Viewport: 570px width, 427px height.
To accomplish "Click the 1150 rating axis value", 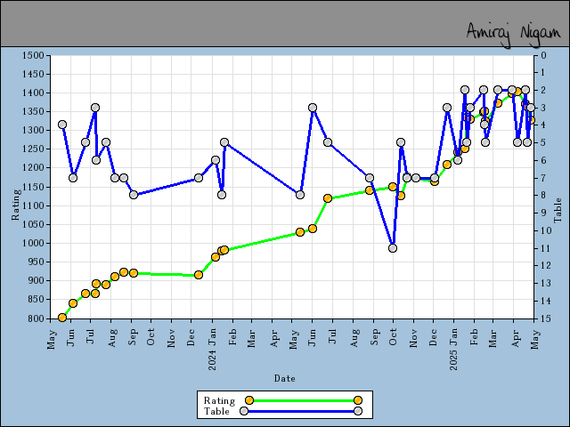I will [33, 187].
